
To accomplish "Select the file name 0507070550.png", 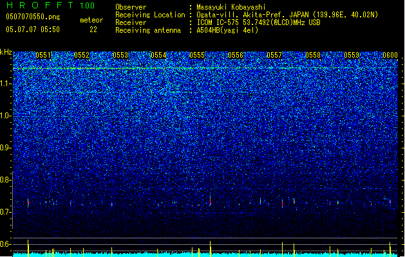I will pos(33,17).
